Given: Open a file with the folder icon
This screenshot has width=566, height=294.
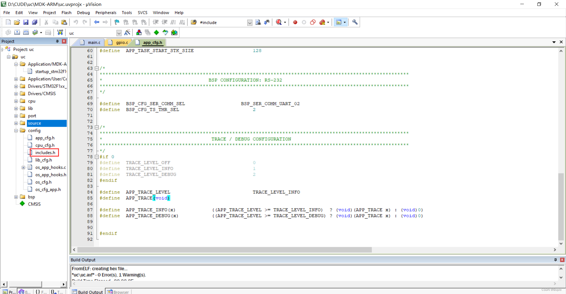Looking at the screenshot, I should coord(17,22).
